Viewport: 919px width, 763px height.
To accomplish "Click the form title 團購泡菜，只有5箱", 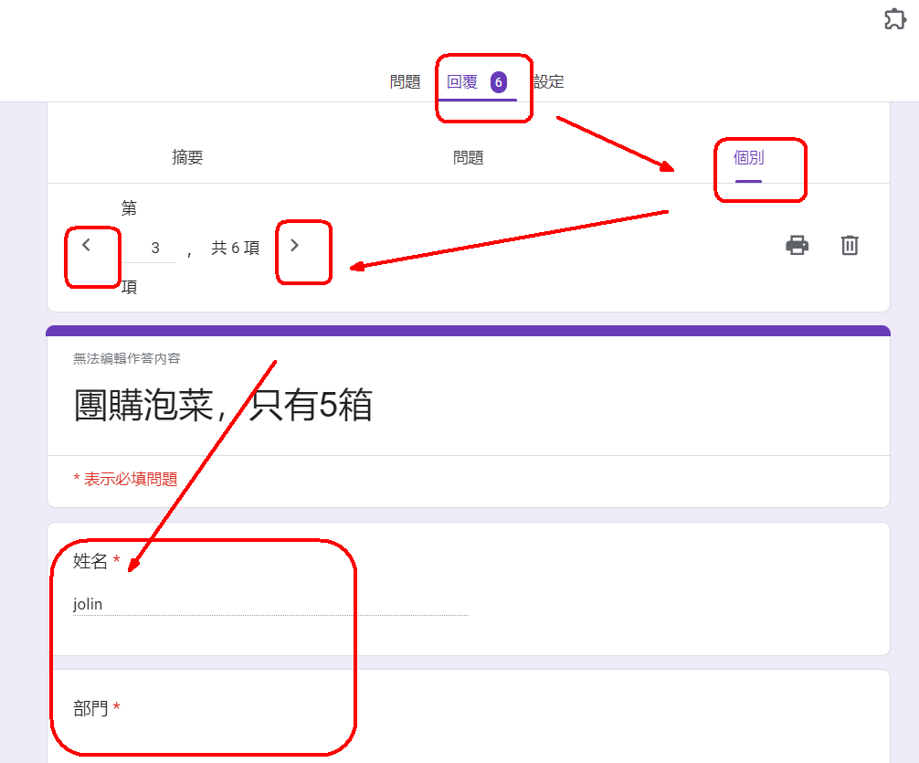I will [223, 405].
